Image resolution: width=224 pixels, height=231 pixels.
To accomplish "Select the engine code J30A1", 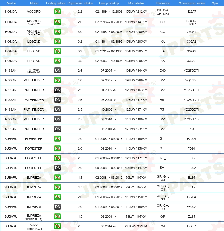I will click(x=191, y=32).
